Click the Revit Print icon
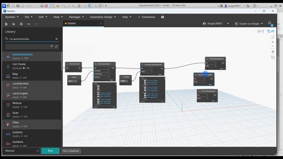 [42, 6]
